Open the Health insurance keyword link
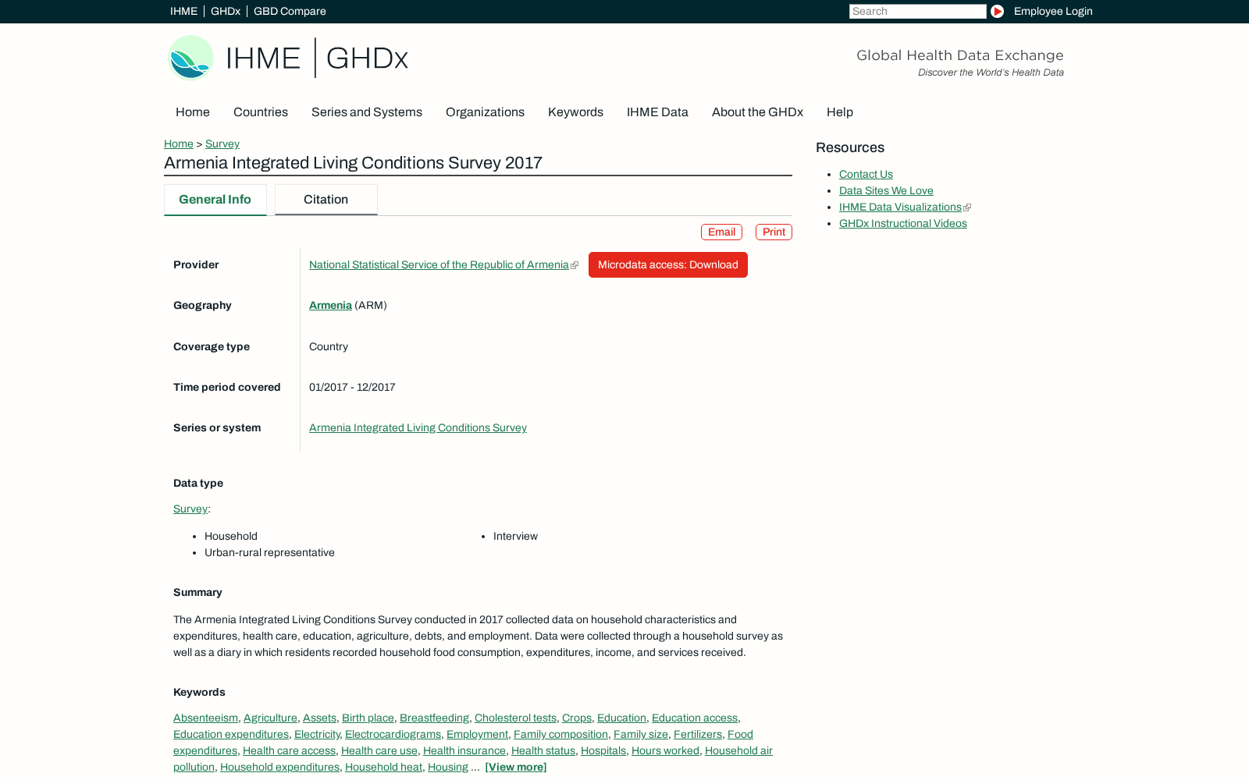This screenshot has width=1249, height=780. [x=464, y=750]
